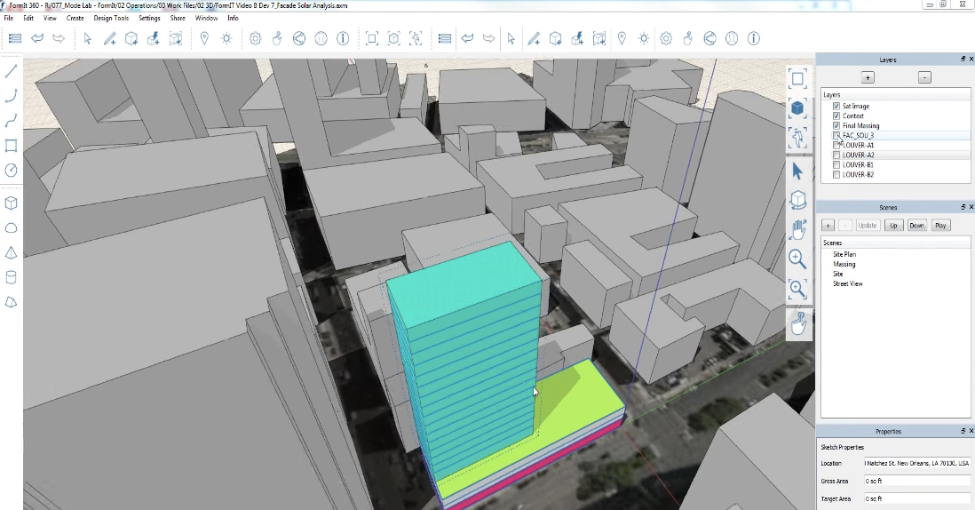Activate the Pan hand navigation tool
Viewport: 975px width, 510px height.
(x=797, y=230)
